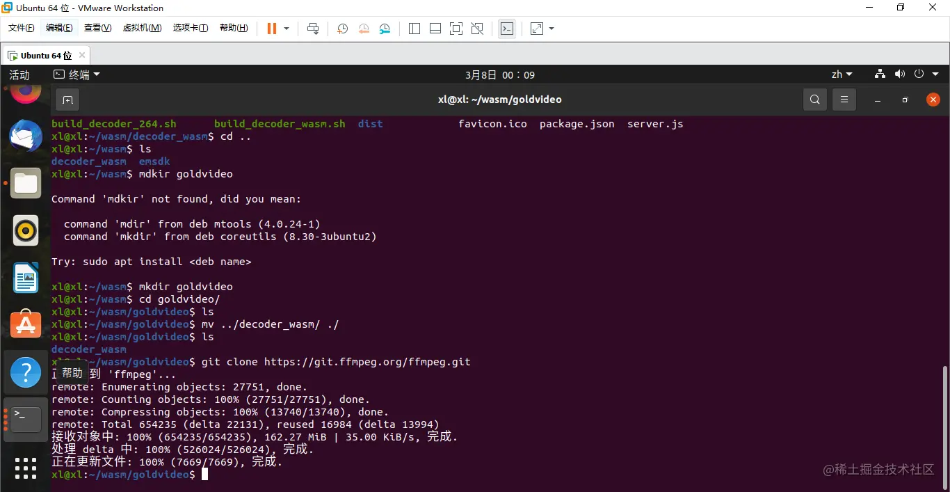
Task: Switch to Unity mode toolbar icon
Action: pos(477,29)
